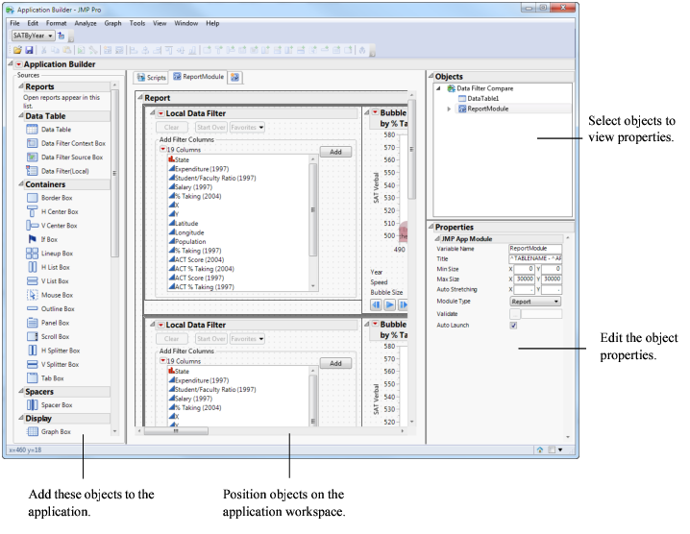The width and height of the screenshot is (690, 534).
Task: Click Add in the top Local Data Filter
Action: [334, 152]
